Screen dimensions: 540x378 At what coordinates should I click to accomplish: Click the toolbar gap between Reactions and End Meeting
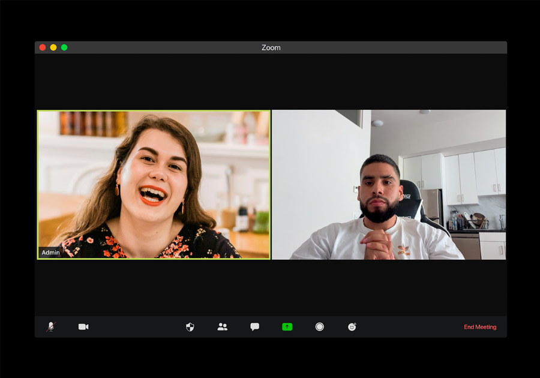tap(408, 327)
